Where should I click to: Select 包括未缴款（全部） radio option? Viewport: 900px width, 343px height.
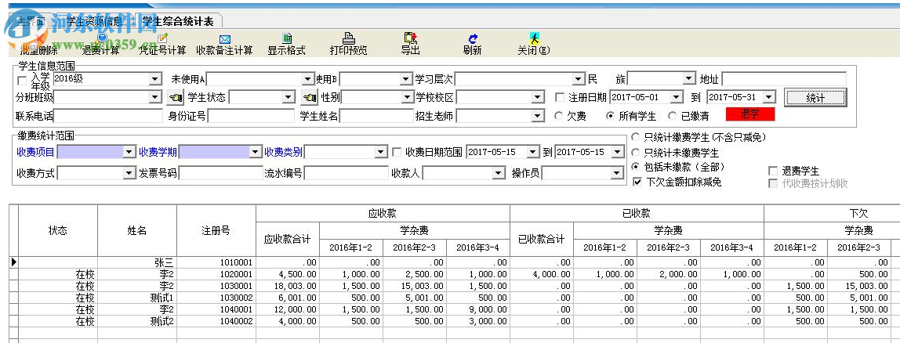coord(635,167)
